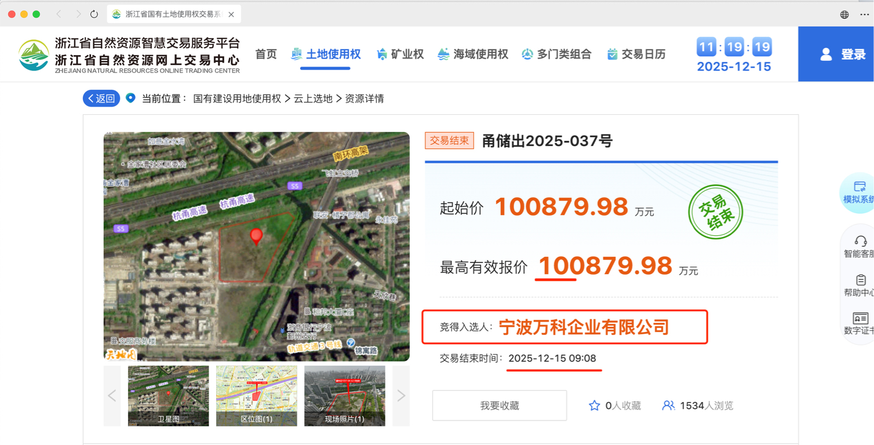Show previous thumbnails with the left arrow

click(x=112, y=396)
